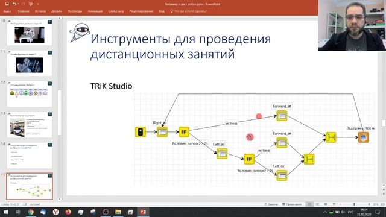
Task: Start Slide Show view icon in status bar
Action: click(x=334, y=204)
